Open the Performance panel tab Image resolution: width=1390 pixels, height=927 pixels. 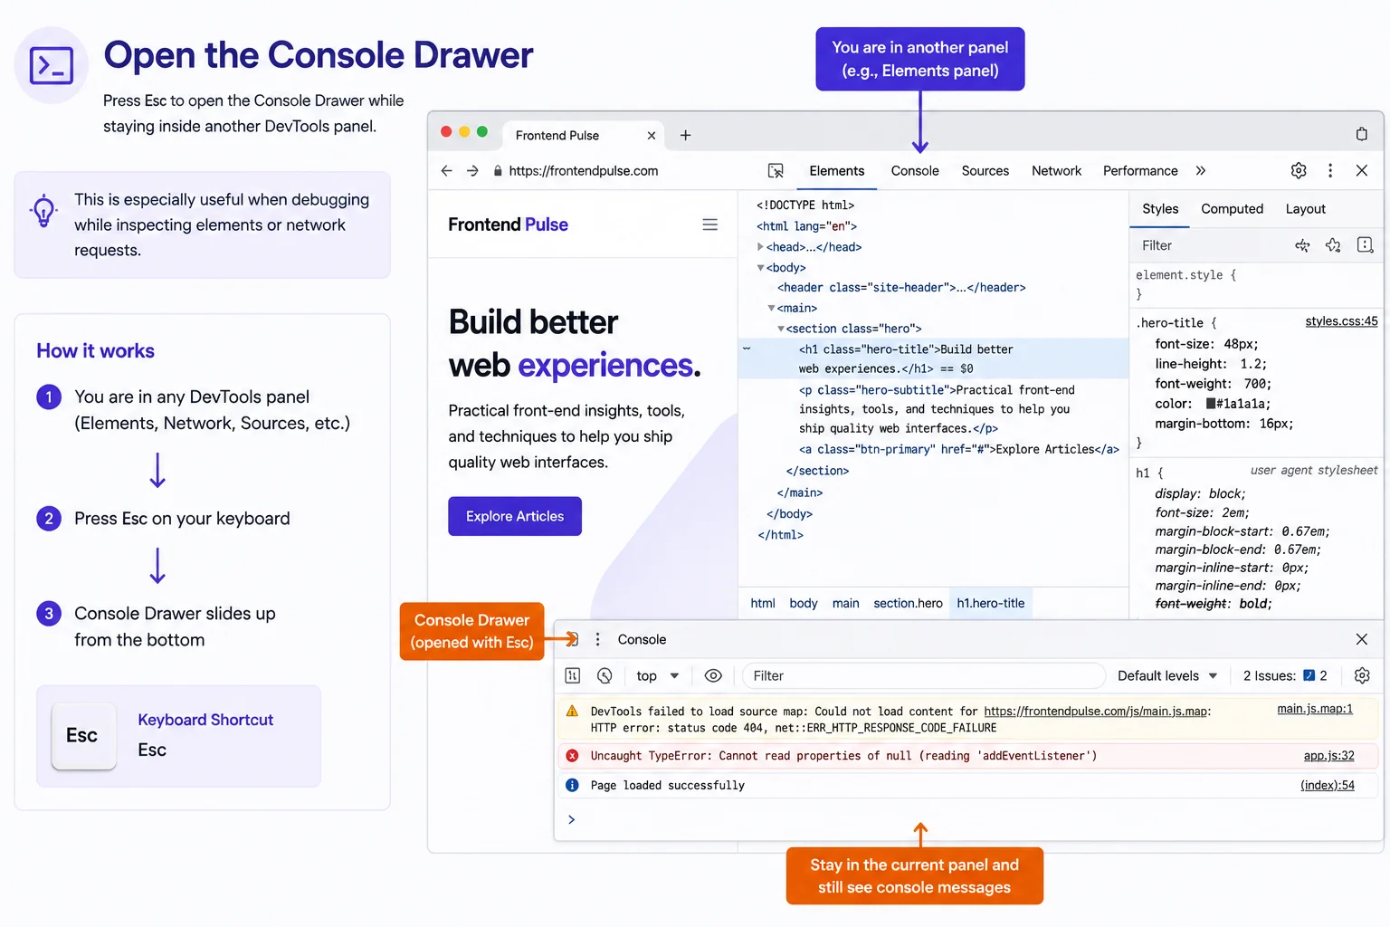point(1140,170)
